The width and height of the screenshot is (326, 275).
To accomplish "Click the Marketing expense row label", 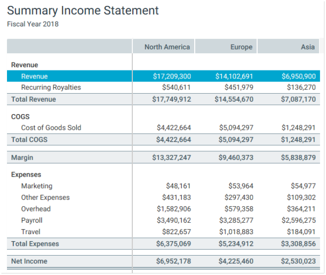I will [x=37, y=186].
